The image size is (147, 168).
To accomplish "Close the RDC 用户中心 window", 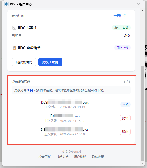I will pos(139,4).
